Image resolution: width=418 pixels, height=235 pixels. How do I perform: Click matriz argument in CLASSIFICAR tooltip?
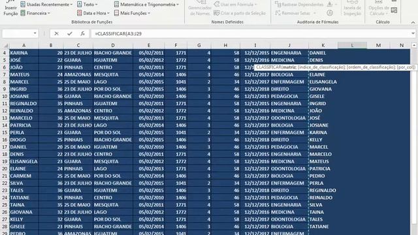coord(289,67)
